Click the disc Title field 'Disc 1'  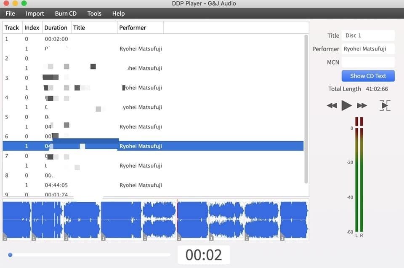pyautogui.click(x=368, y=35)
